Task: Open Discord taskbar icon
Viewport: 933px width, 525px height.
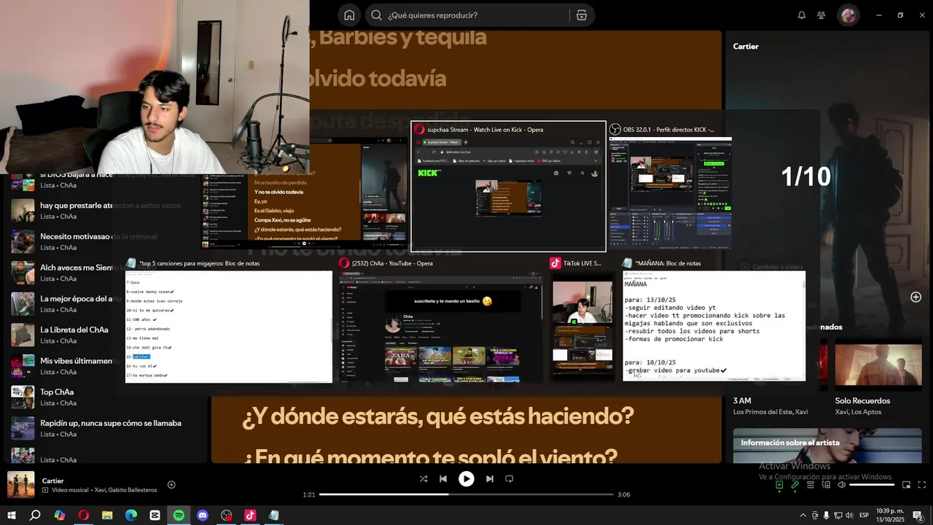Action: click(x=203, y=516)
